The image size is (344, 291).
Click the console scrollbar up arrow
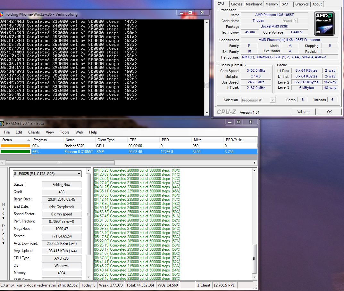click(207, 22)
